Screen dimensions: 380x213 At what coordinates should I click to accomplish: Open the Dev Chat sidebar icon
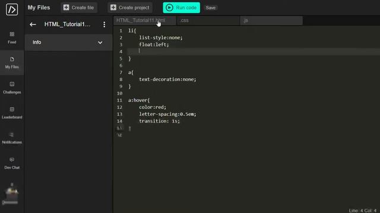pos(12,159)
